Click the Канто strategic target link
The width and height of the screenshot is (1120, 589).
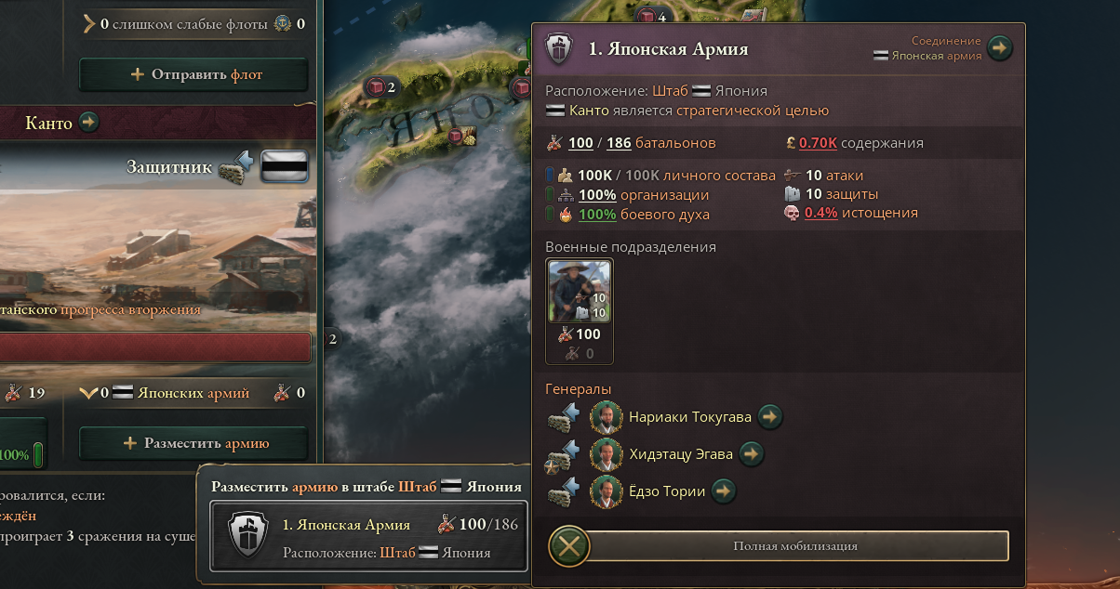coord(589,111)
